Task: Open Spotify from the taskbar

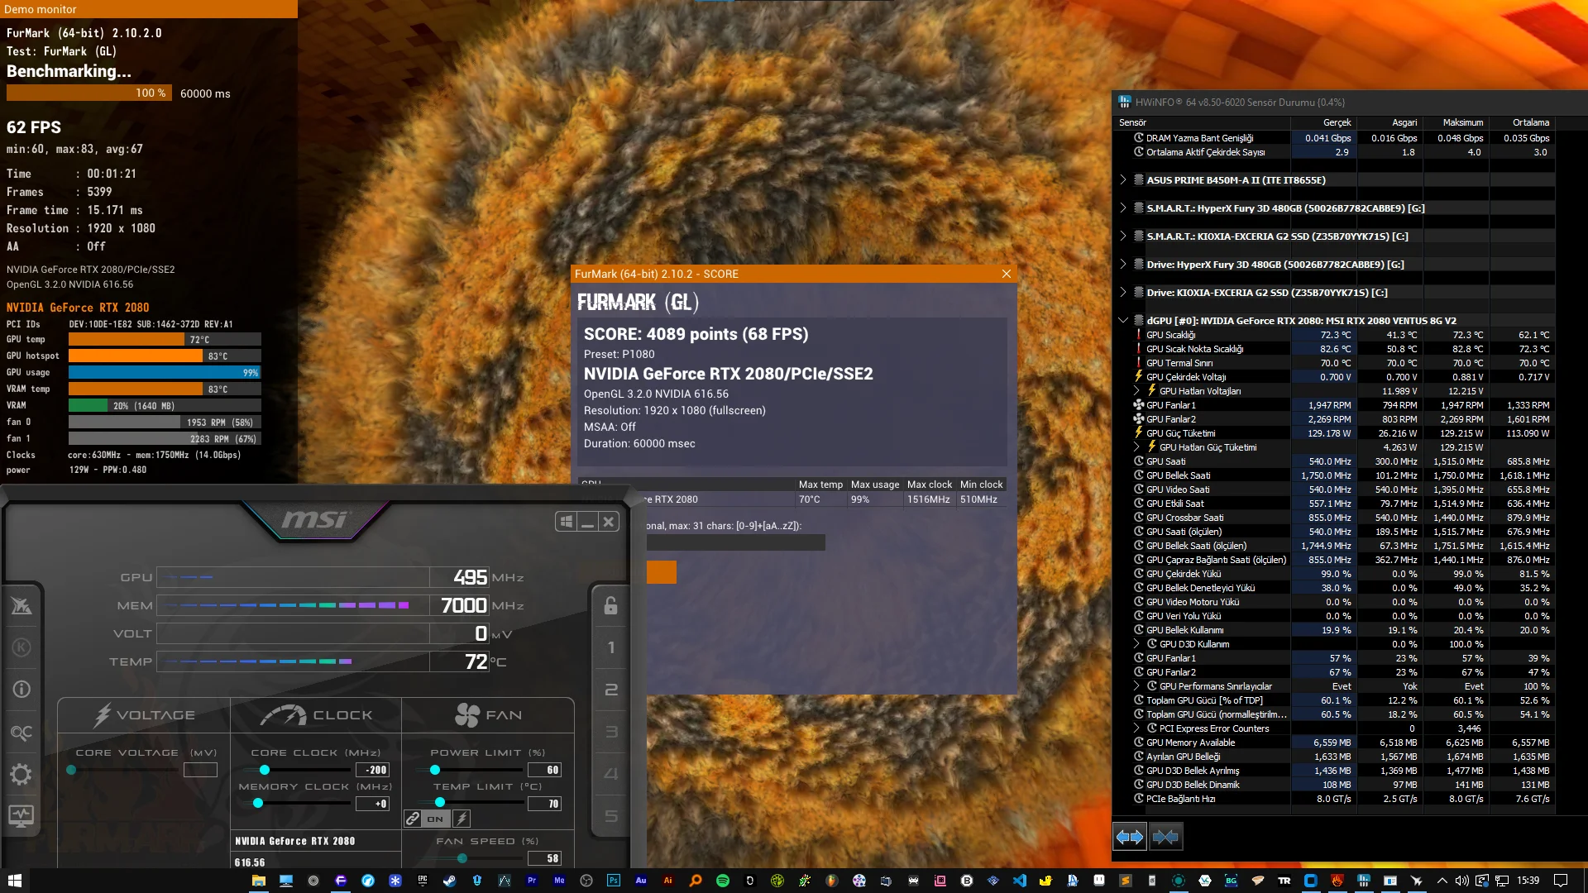Action: (x=723, y=881)
